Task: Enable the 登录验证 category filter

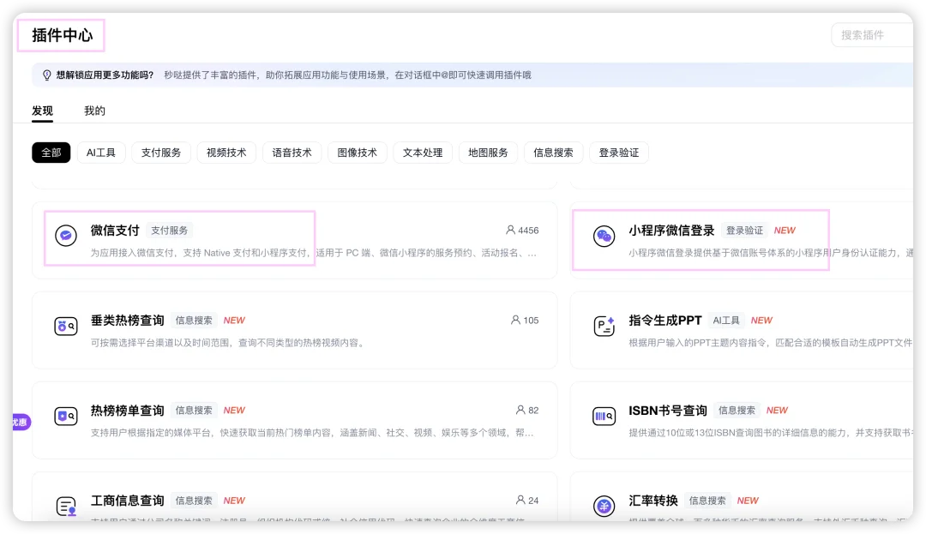Action: click(619, 153)
